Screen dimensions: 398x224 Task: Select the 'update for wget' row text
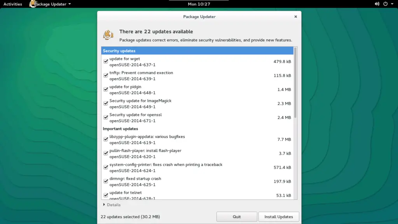click(x=125, y=59)
